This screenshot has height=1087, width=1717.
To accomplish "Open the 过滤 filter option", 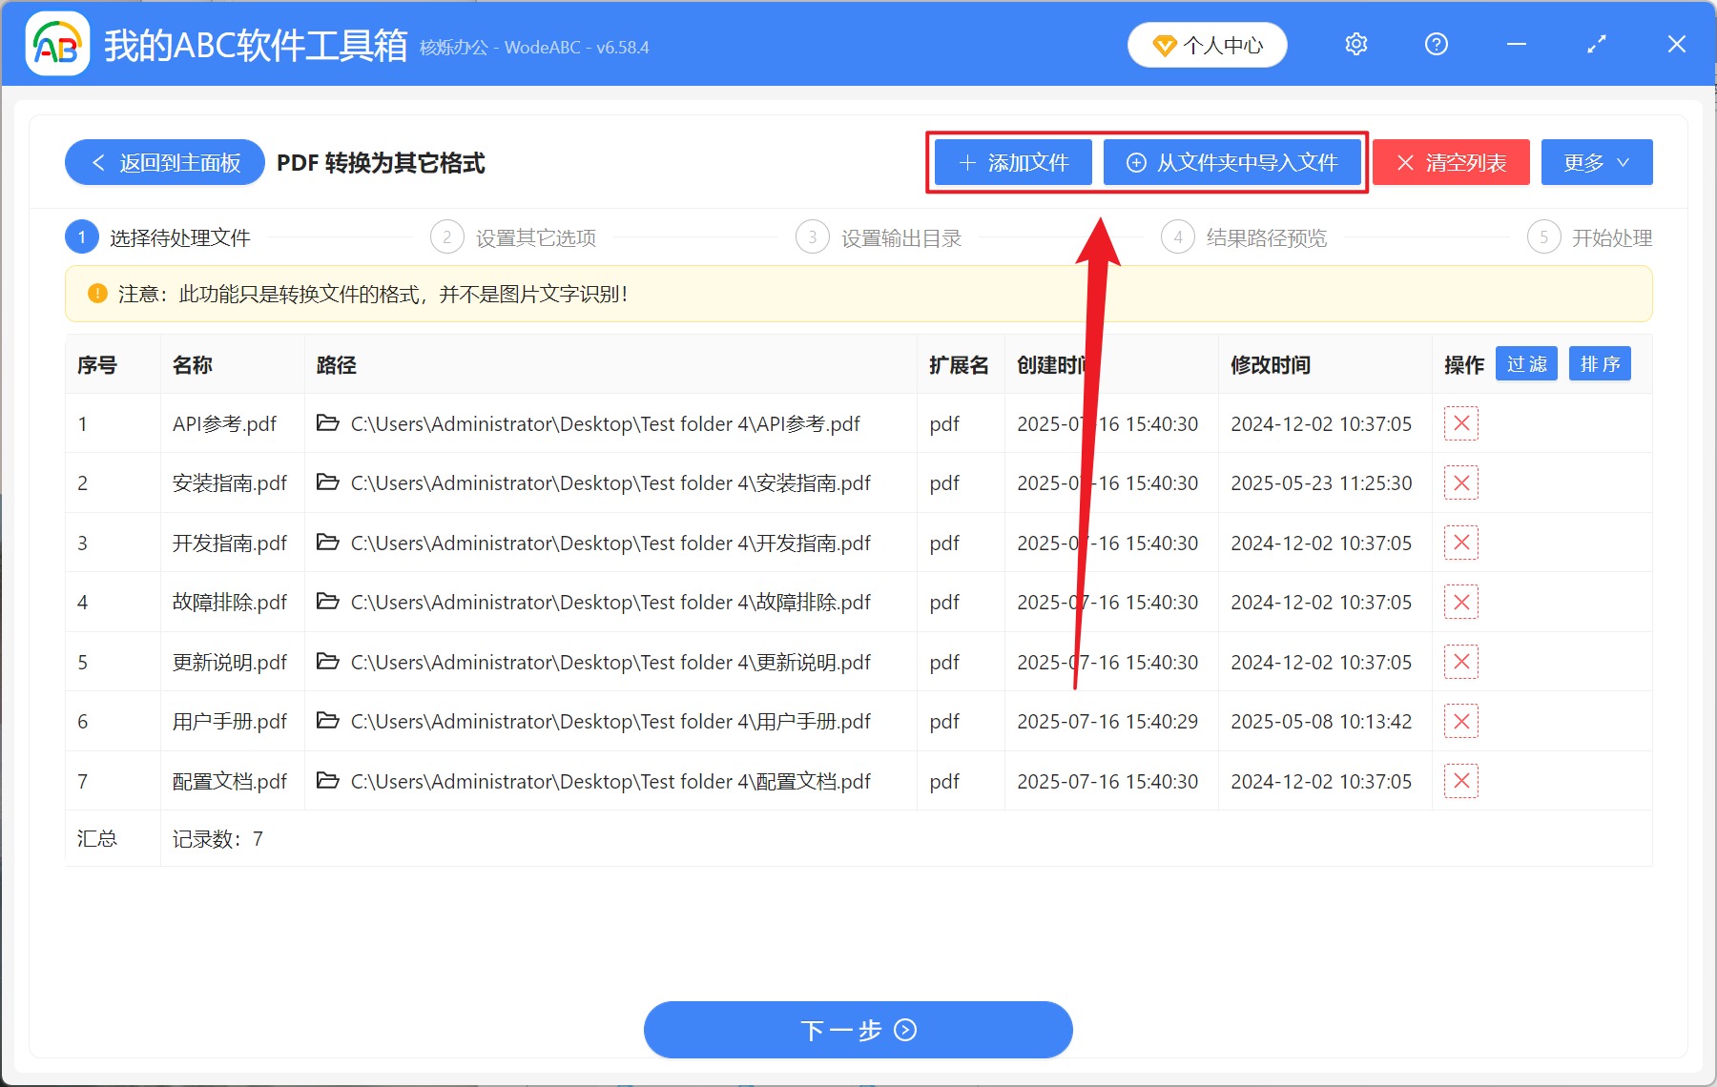I will tap(1525, 363).
